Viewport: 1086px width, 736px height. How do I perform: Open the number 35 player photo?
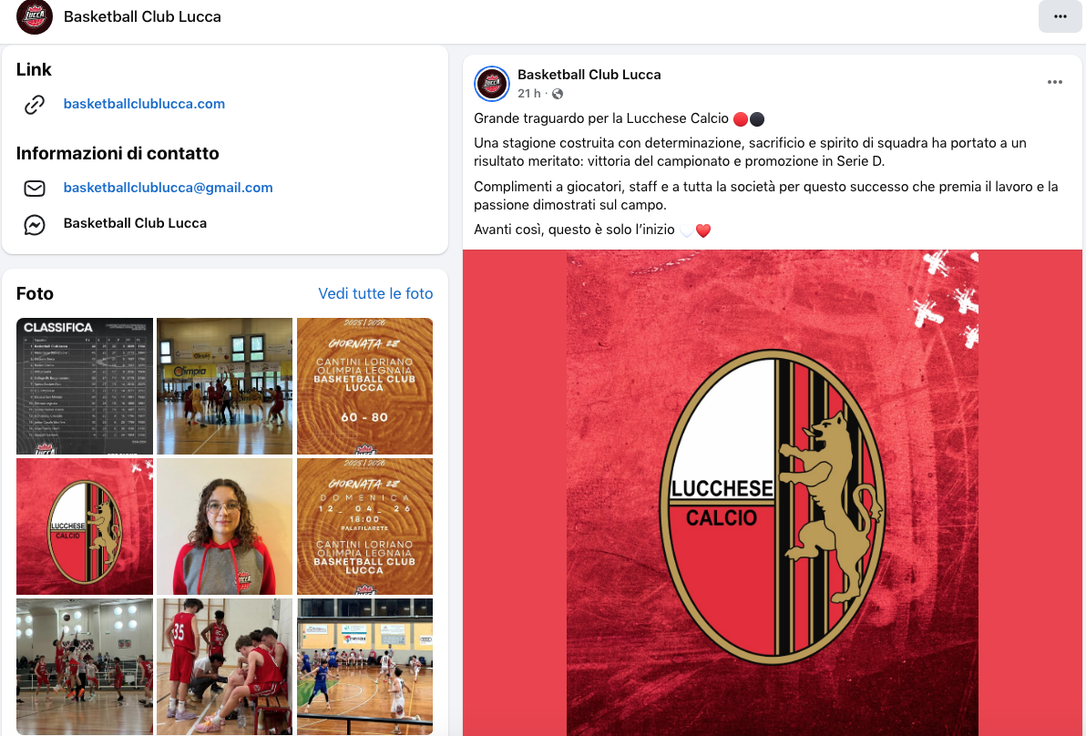click(x=224, y=666)
